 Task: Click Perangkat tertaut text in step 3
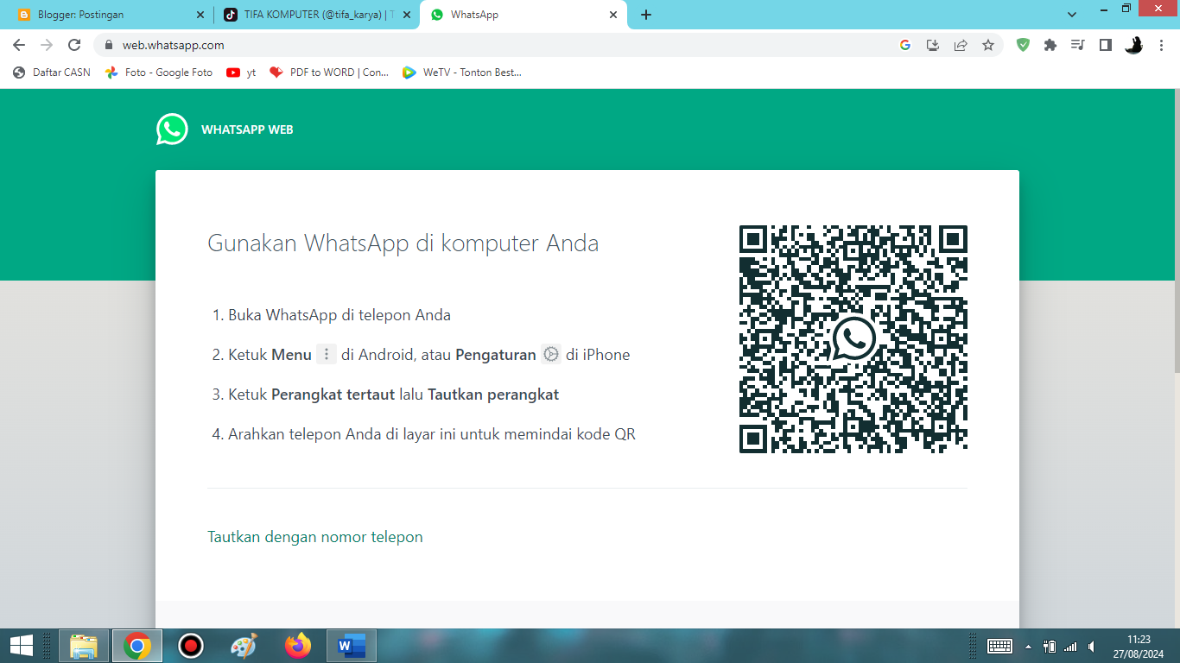pos(333,395)
